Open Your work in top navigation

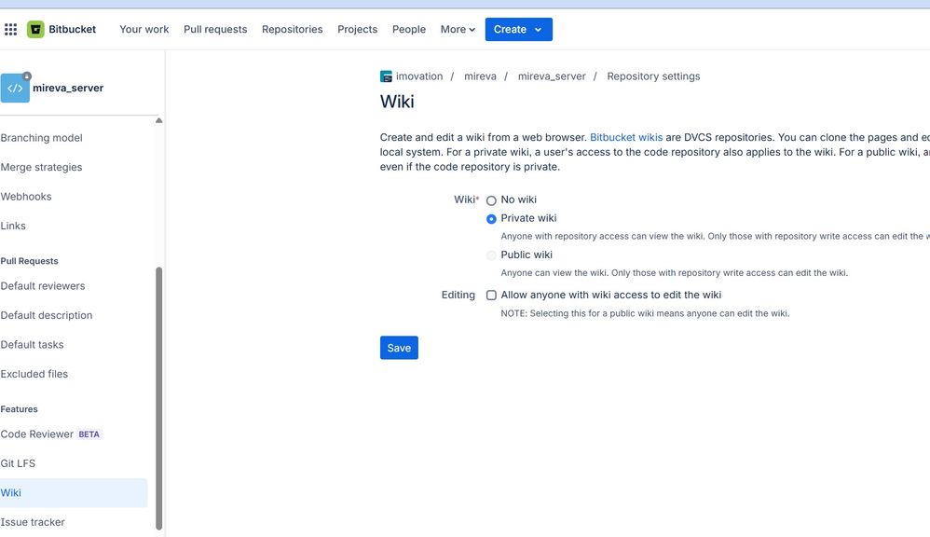[x=144, y=30]
